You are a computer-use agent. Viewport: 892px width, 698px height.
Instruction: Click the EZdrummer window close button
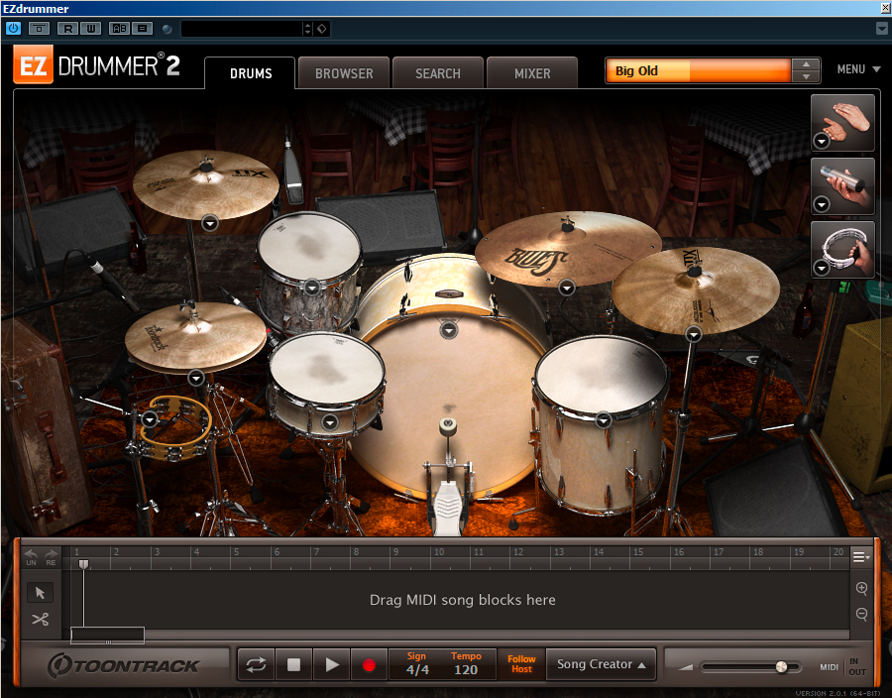point(885,8)
